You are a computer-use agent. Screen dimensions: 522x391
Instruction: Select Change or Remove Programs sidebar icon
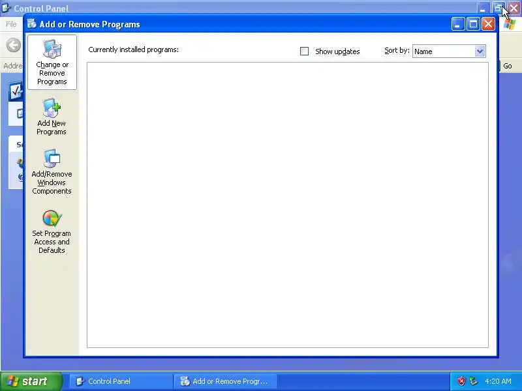[x=52, y=62]
